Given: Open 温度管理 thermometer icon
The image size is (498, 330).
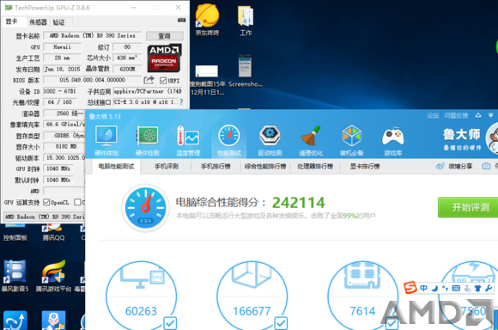Looking at the screenshot, I should click(188, 140).
